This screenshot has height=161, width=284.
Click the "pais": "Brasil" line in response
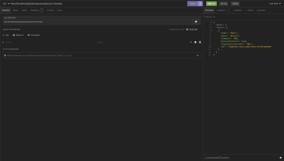click(x=230, y=36)
